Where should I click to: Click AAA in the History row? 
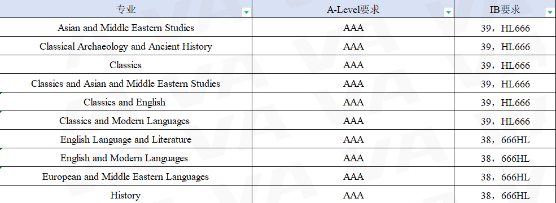[x=353, y=195]
